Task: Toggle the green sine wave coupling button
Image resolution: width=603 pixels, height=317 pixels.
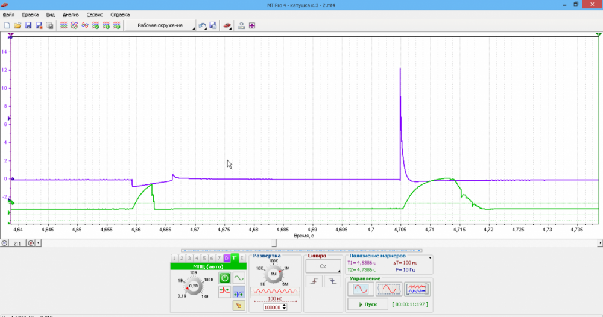Action: (239, 278)
